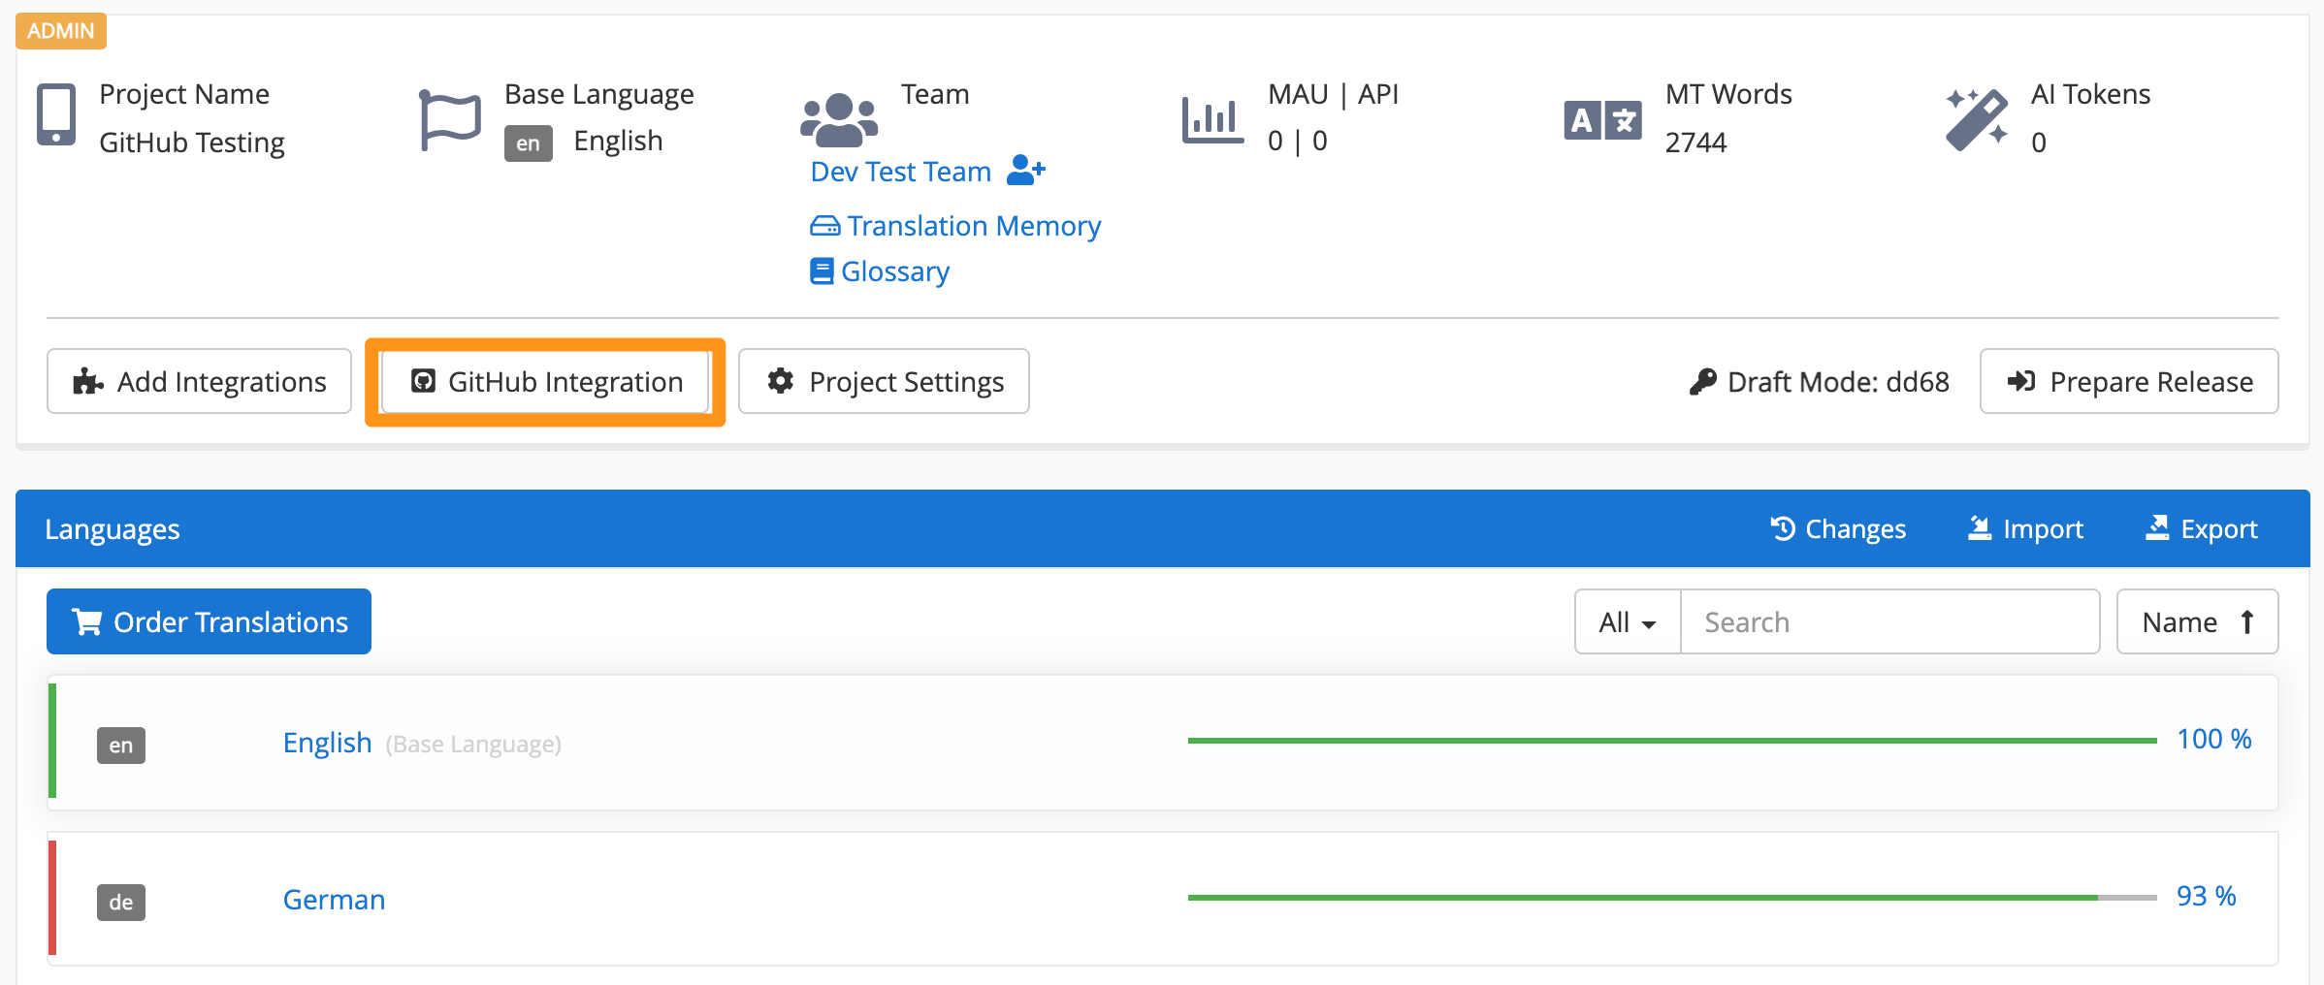Focus the language Search field
This screenshot has height=985, width=2324.
(x=1889, y=622)
